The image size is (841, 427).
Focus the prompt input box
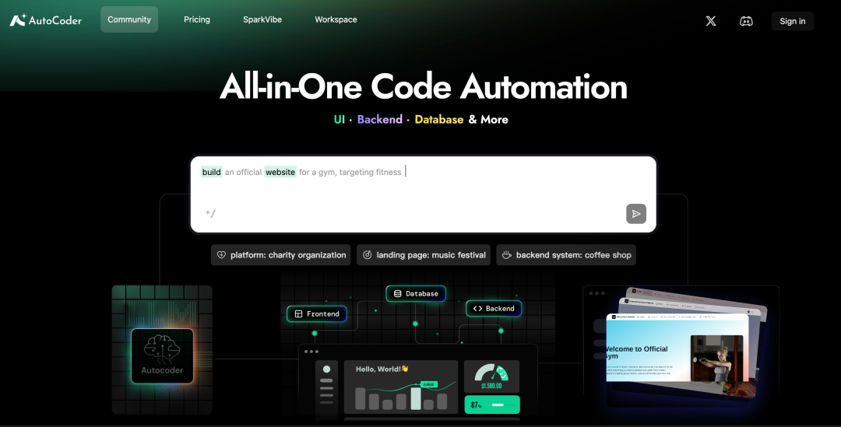[x=423, y=194]
